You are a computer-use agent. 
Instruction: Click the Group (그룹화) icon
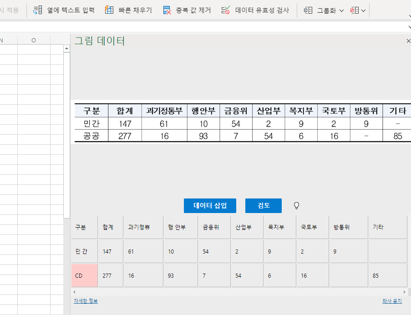pos(308,10)
